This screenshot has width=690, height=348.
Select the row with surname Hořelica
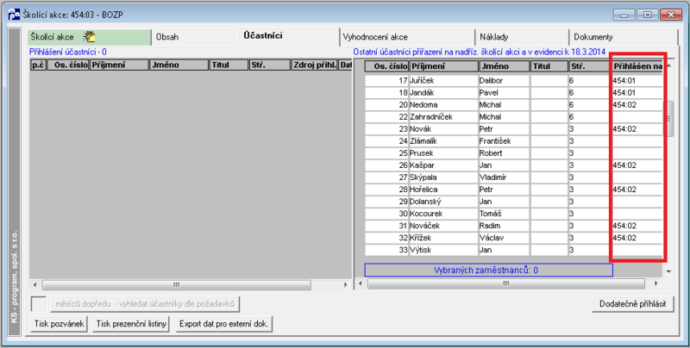(513, 190)
